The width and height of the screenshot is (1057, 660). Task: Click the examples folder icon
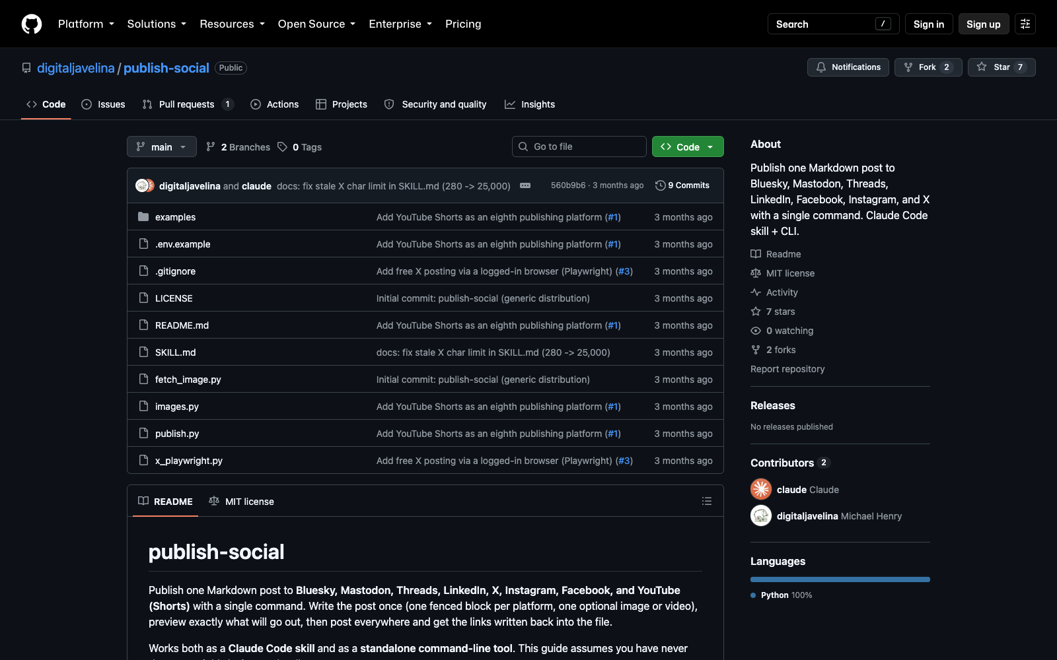coord(143,216)
